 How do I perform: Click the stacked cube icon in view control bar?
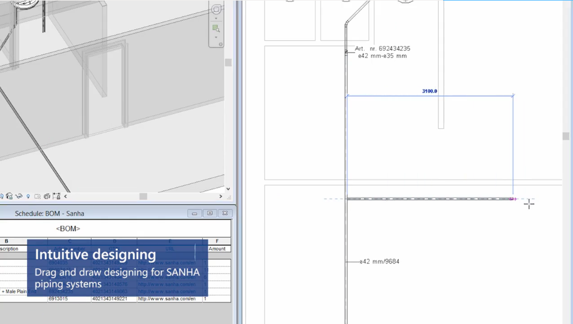pos(47,196)
